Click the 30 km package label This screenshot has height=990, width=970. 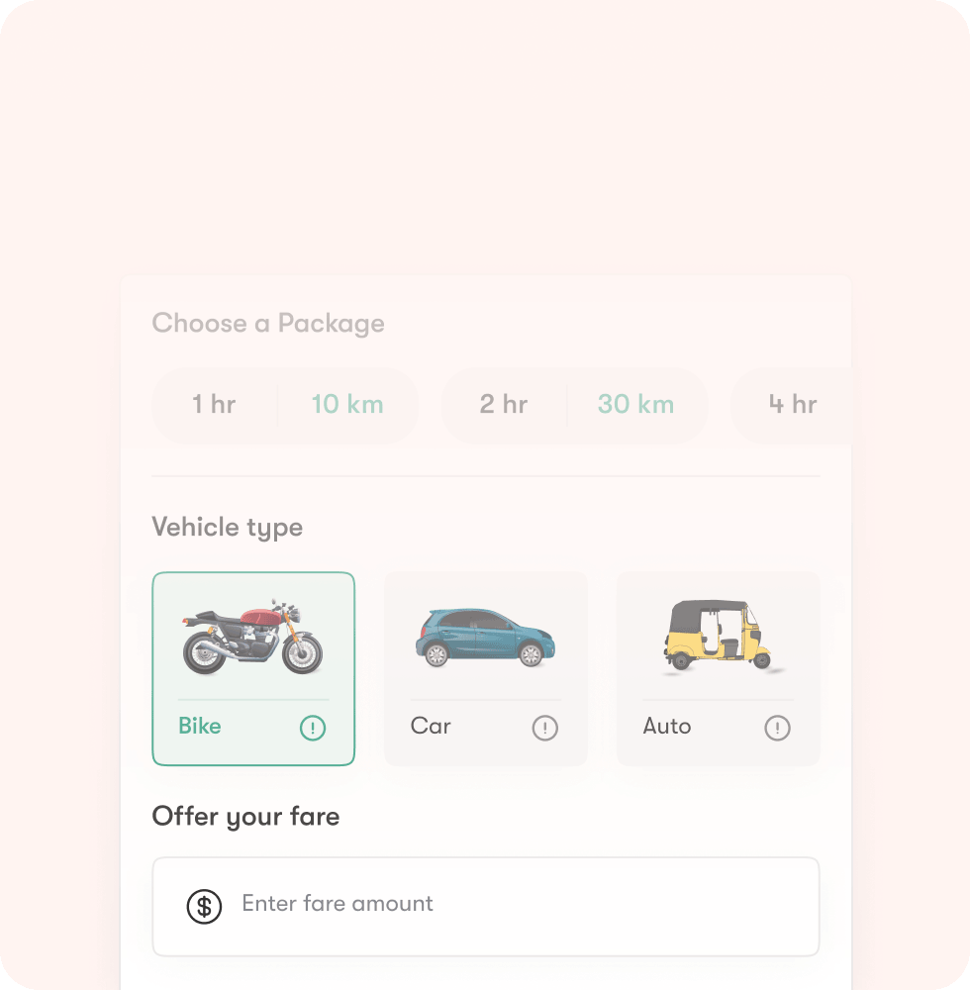[x=636, y=404]
